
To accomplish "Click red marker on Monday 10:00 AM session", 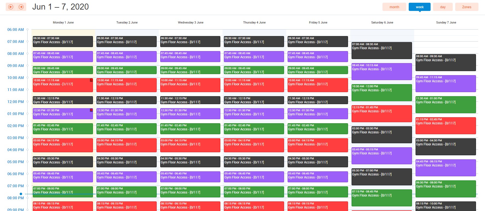I will (x=91, y=80).
